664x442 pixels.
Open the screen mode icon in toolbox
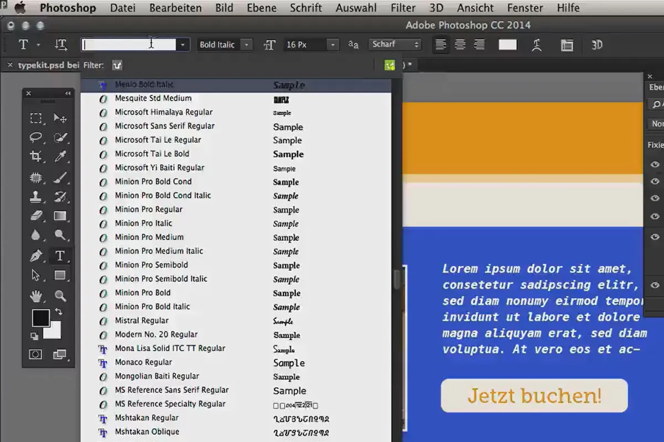tap(60, 355)
